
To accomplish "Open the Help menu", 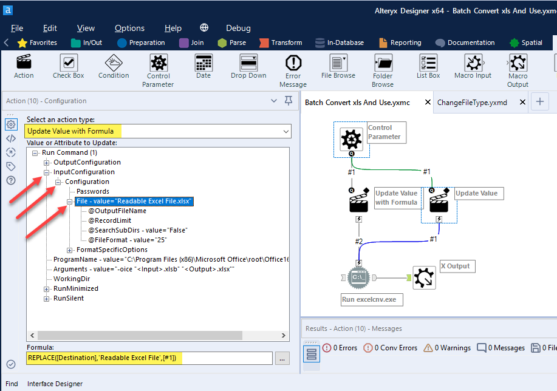I will (x=173, y=28).
